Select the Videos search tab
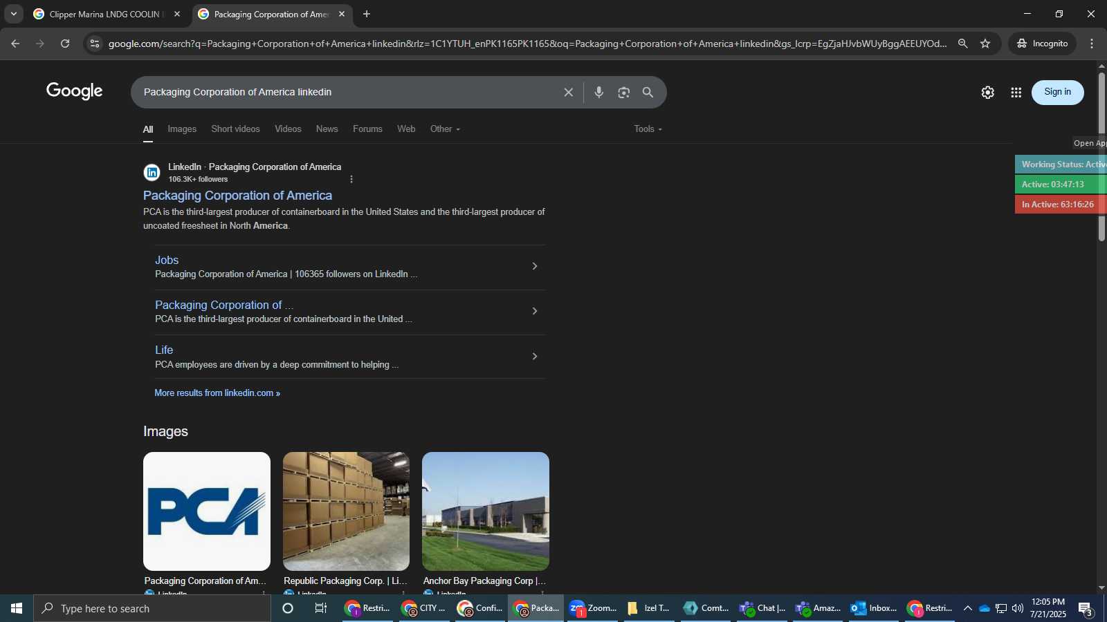1107x622 pixels. pos(288,129)
